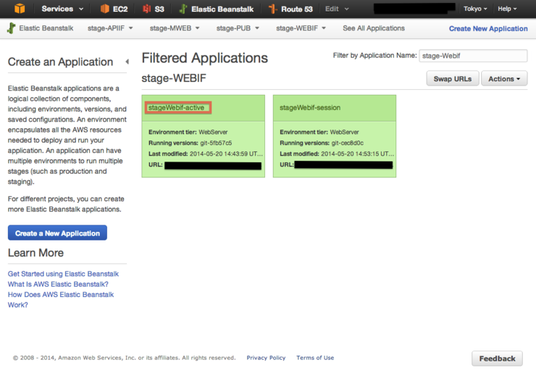Click the AWS cube home icon

click(20, 8)
